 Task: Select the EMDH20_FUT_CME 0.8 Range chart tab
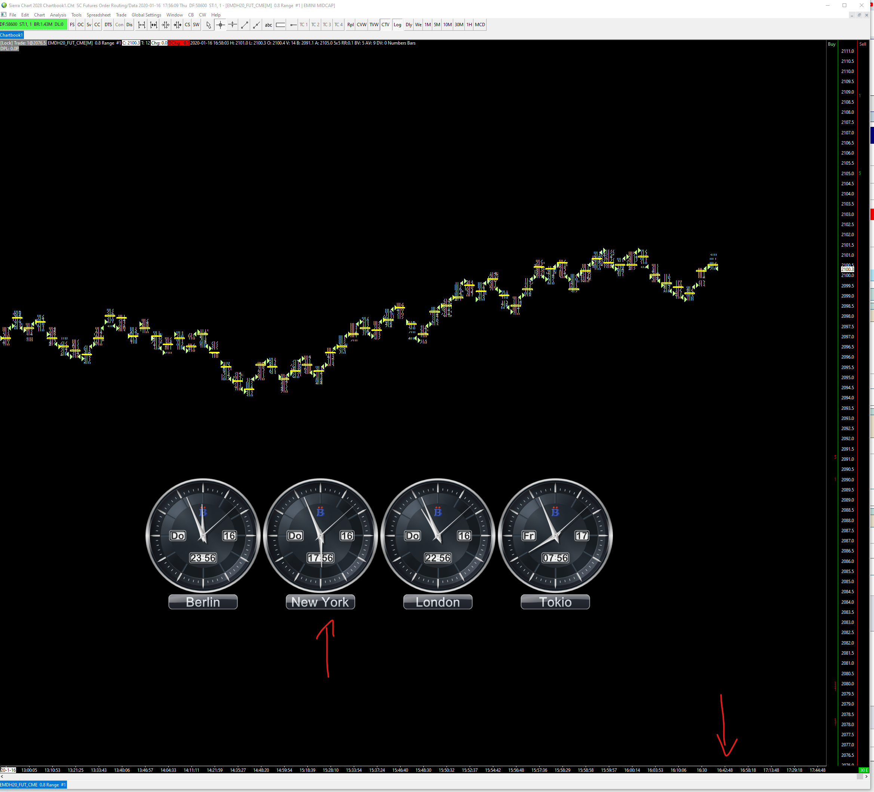pyautogui.click(x=33, y=785)
